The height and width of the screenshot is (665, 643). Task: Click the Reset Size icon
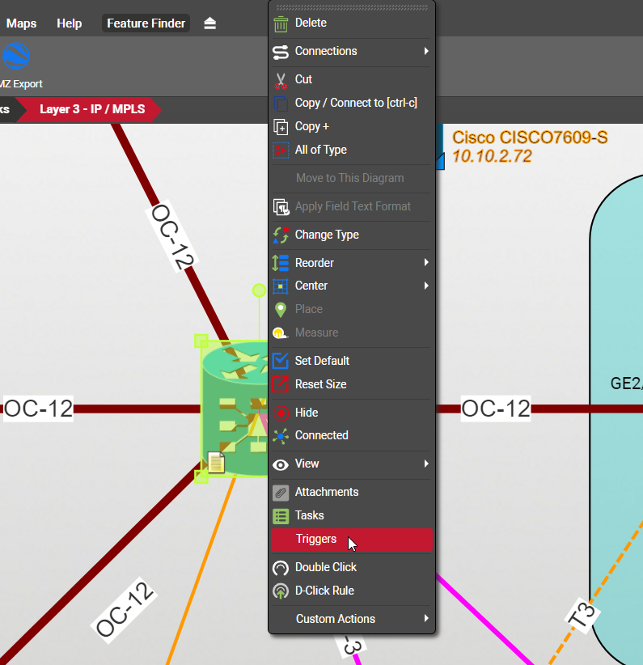[x=281, y=384]
